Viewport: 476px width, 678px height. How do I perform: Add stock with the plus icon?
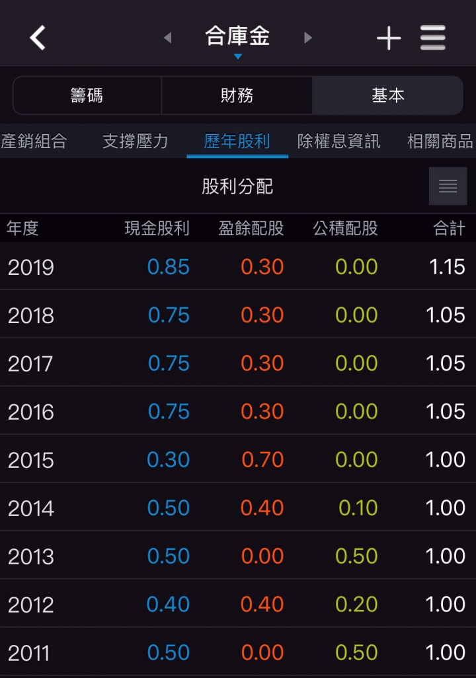coord(389,38)
